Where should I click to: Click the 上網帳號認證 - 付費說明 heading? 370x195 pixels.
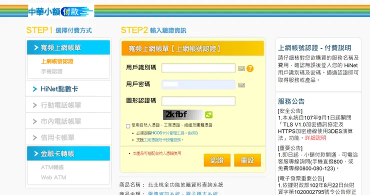tap(314, 48)
